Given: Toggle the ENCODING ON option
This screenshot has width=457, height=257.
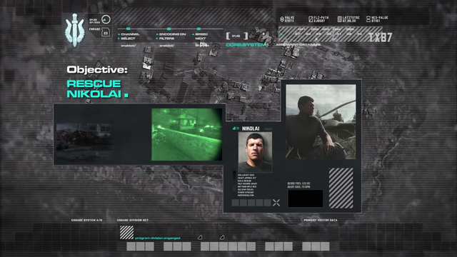Looking at the screenshot, I should point(172,34).
